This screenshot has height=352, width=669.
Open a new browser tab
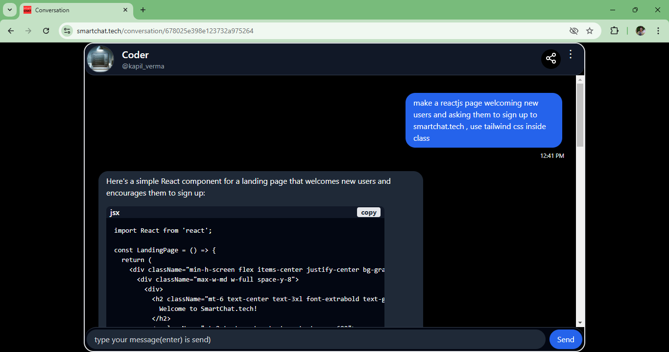143,10
